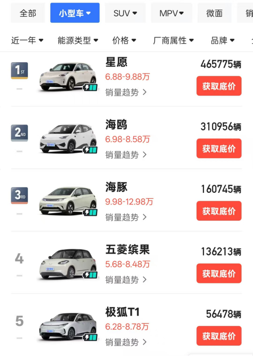Tap 获取底价 for 星愿

click(x=219, y=86)
